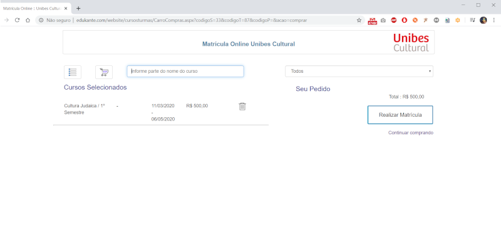Open the course list icon button
The width and height of the screenshot is (501, 234).
(73, 72)
